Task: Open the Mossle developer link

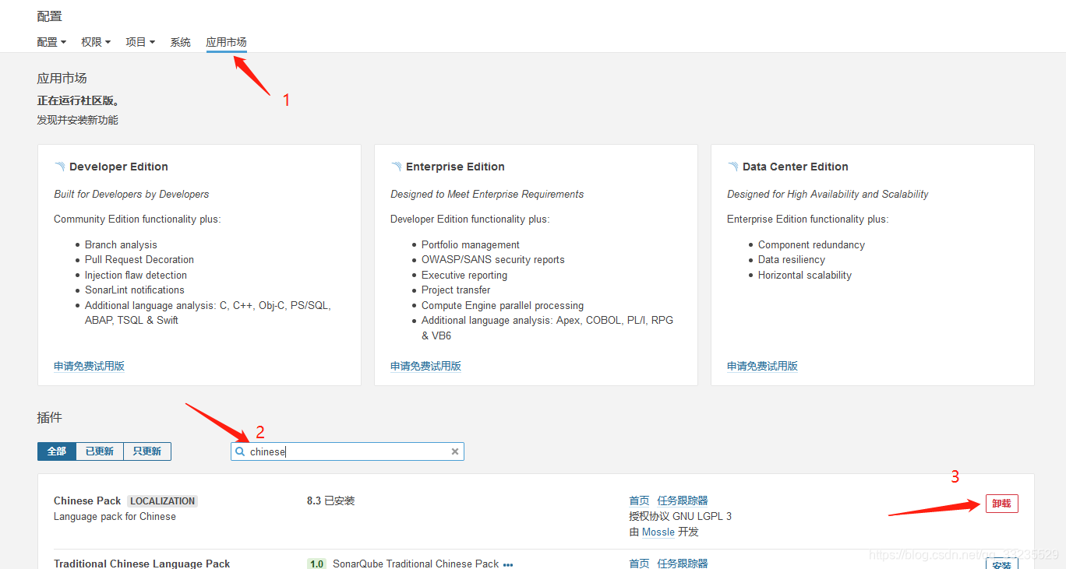Action: pos(658,532)
